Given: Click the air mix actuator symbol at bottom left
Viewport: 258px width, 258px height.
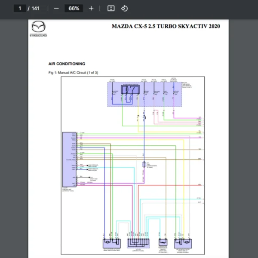Looking at the screenshot, I should (x=111, y=242).
